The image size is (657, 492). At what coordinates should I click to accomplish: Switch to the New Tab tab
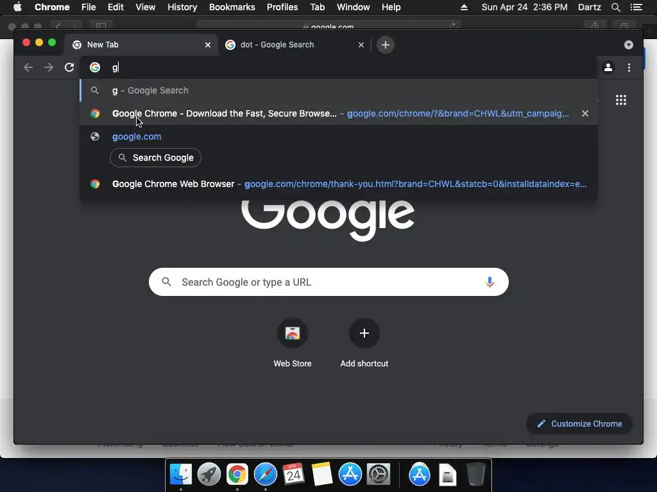click(141, 45)
